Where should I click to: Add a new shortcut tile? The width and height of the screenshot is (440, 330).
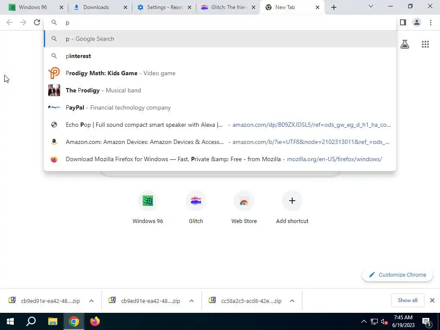click(x=292, y=208)
